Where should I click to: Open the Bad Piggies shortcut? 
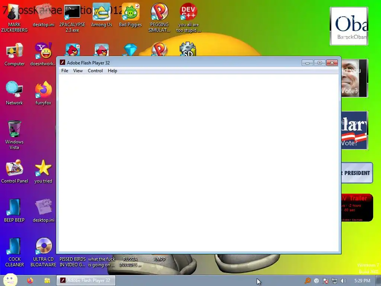pos(130,15)
